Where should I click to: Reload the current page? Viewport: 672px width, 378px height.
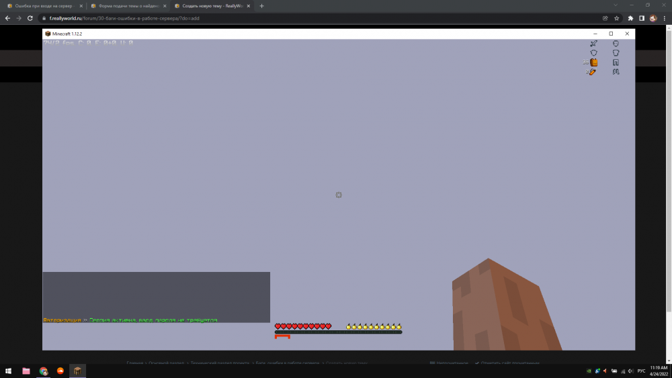click(30, 18)
